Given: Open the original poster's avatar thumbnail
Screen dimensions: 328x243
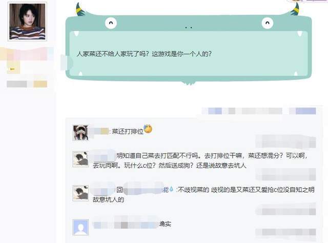Looking at the screenshot, I should click(27, 22).
